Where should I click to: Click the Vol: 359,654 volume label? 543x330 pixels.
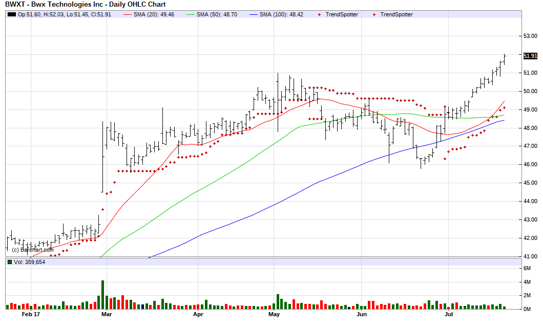(x=29, y=262)
